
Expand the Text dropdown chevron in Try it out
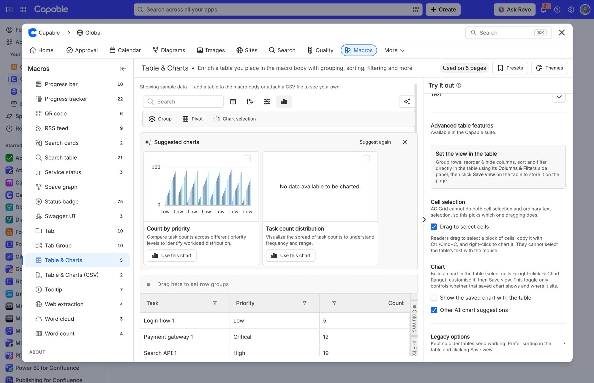click(x=559, y=97)
